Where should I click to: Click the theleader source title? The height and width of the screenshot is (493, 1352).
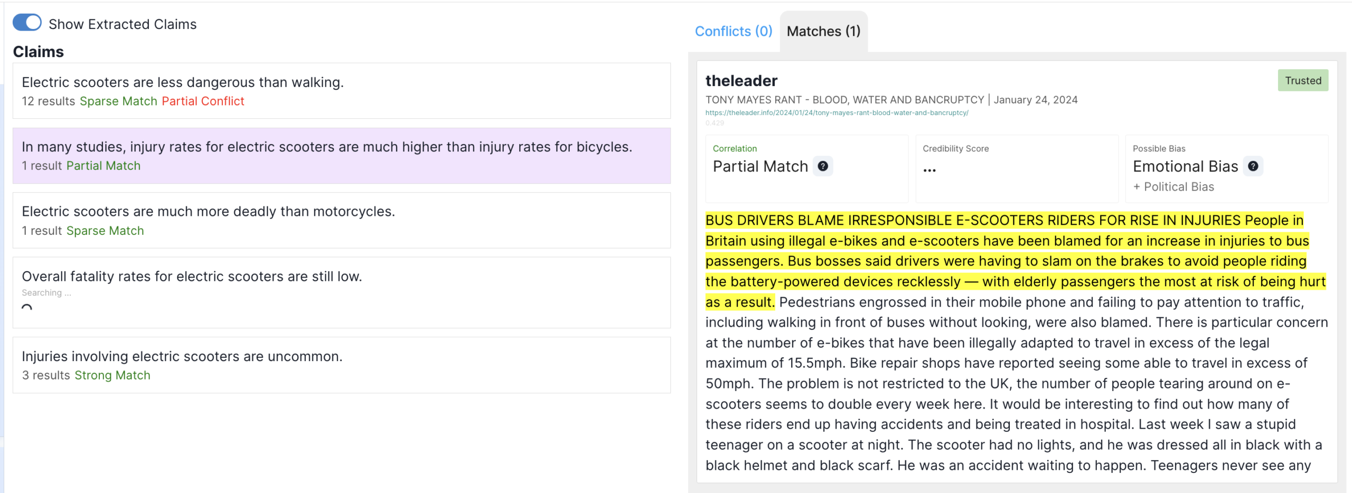coord(741,81)
